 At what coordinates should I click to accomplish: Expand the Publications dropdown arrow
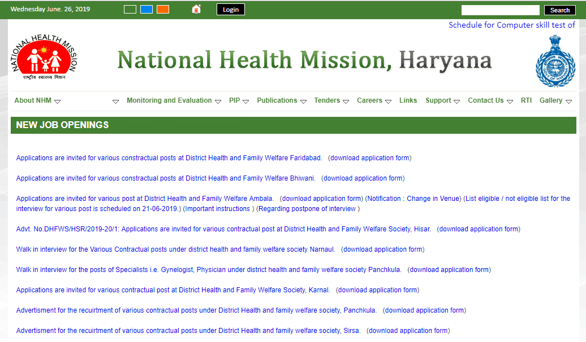[x=303, y=102]
